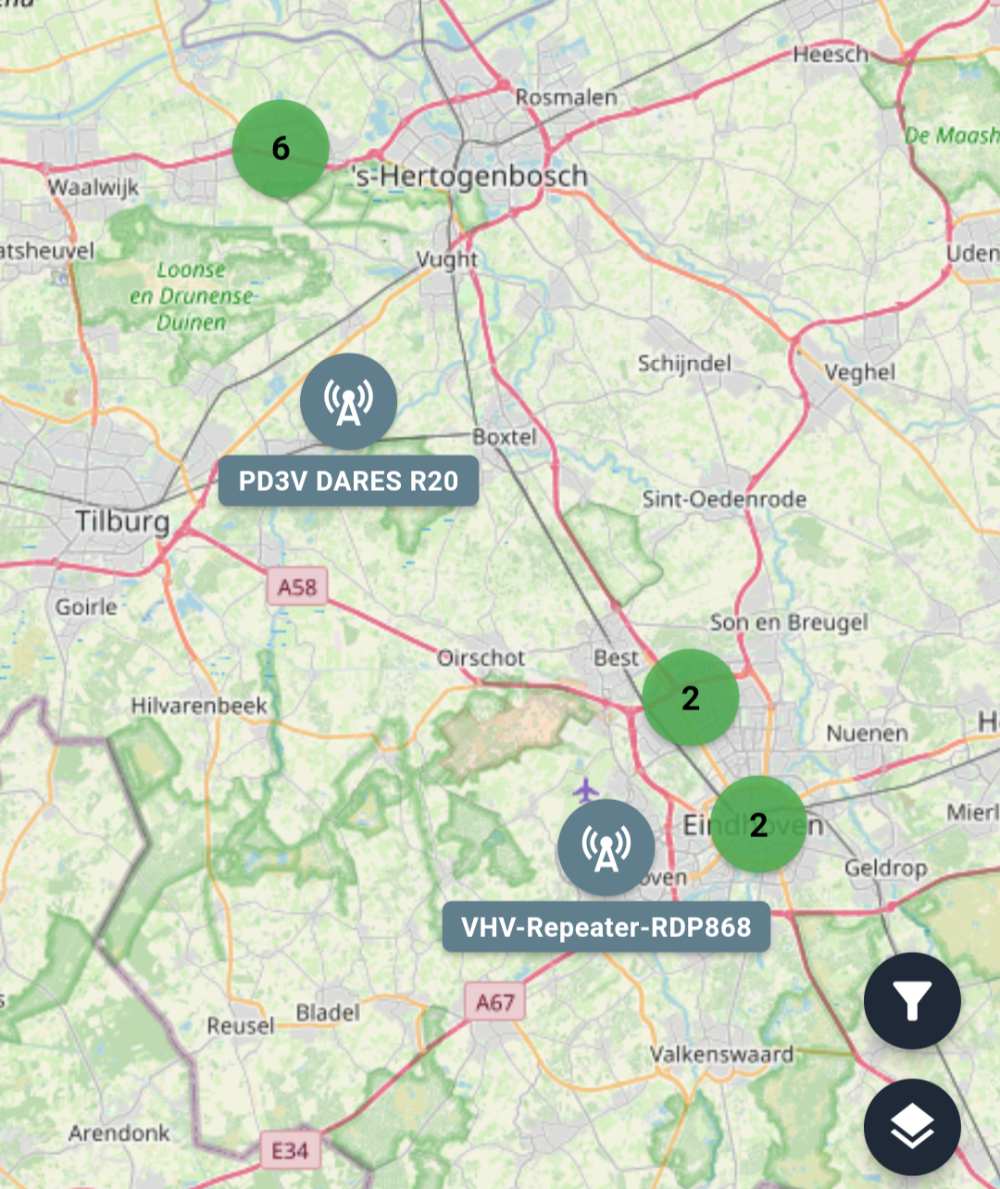
Task: Click the Tilburg city label
Action: coord(123,521)
